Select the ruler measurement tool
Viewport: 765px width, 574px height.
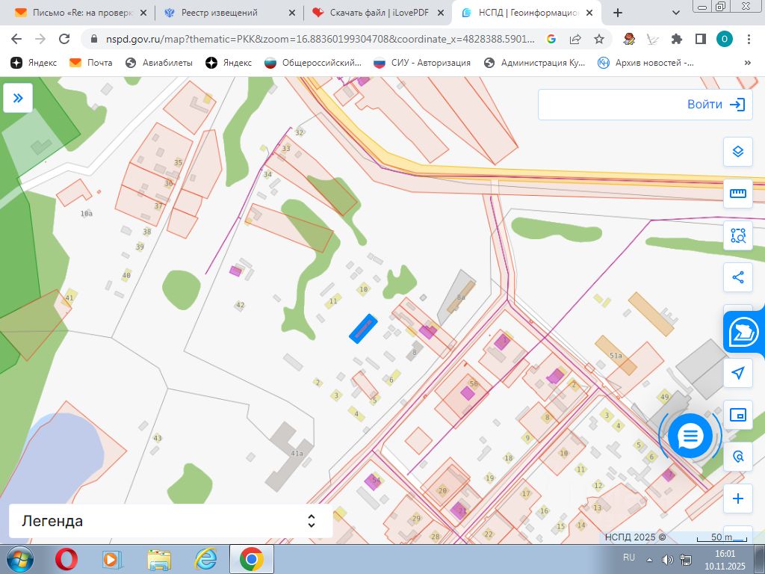737,194
